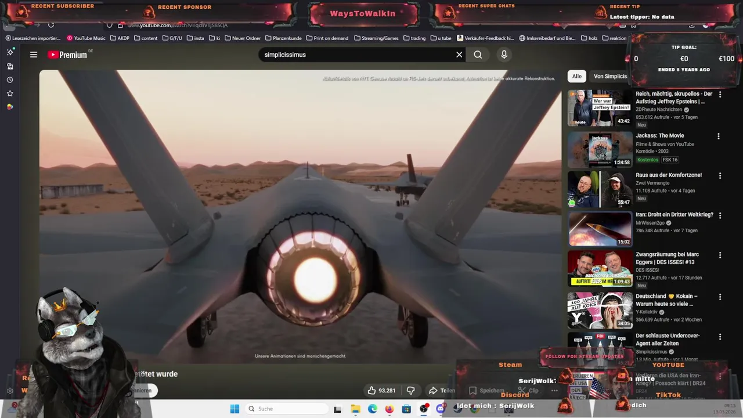Open the Jackass: The Movie thumbnail
The height and width of the screenshot is (418, 743).
(600, 150)
